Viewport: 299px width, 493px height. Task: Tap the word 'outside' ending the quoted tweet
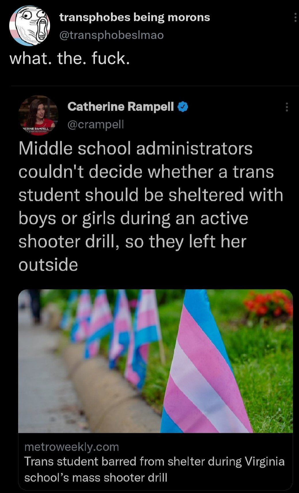tap(48, 265)
